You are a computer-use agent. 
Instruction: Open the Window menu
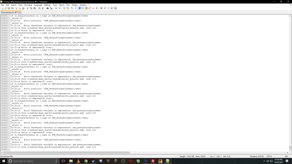point(83,5)
